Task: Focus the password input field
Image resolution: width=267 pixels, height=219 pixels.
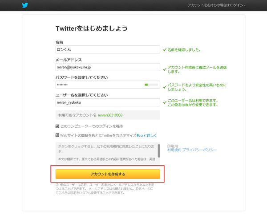Action: (108, 85)
